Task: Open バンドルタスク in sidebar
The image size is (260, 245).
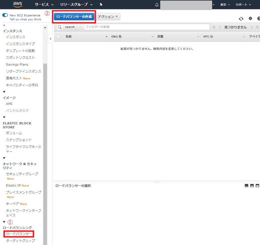Action: pos(17,111)
